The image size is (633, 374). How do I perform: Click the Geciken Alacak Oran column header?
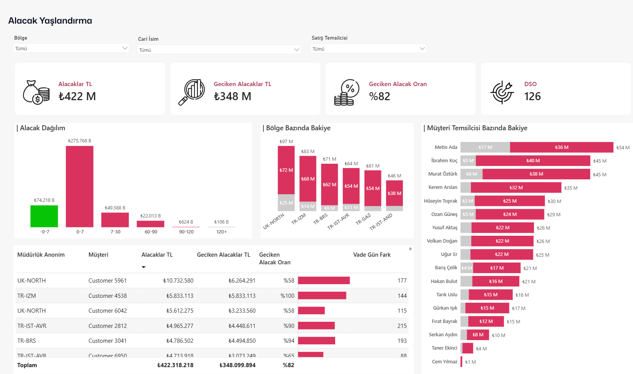[x=275, y=259]
